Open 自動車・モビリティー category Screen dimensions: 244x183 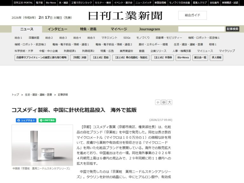(169, 38)
